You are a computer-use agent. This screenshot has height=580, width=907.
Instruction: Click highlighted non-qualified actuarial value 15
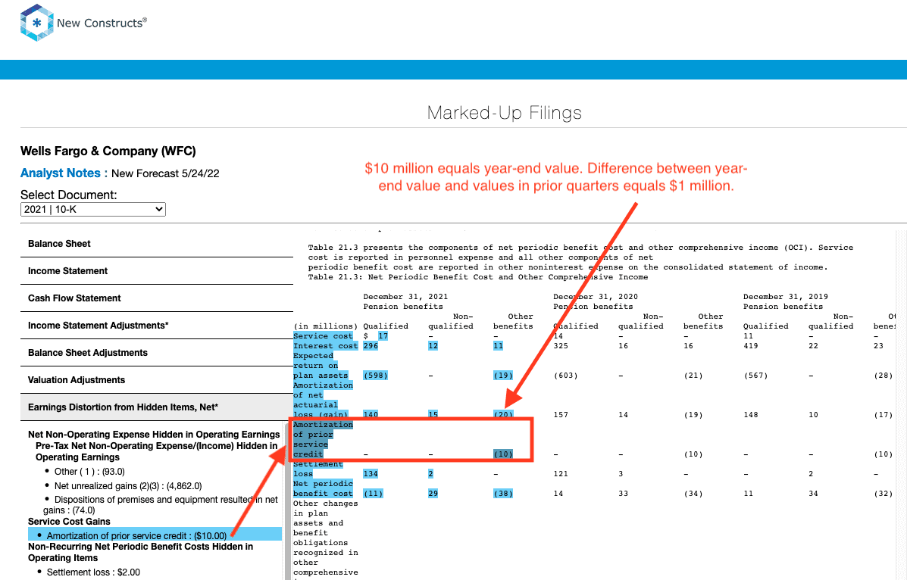tap(433, 414)
